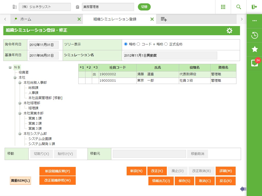Open notifications inbox with 24 badge

(255, 63)
